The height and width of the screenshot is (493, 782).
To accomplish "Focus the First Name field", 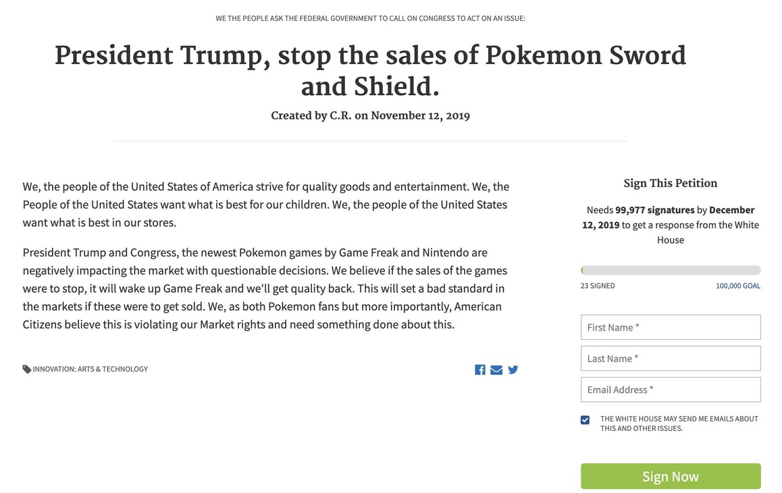I will click(671, 327).
